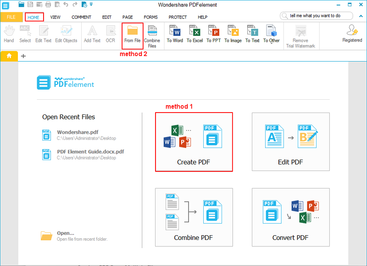Click the 'tell me what you want to do' search box
The image size is (367, 266).
click(x=317, y=16)
